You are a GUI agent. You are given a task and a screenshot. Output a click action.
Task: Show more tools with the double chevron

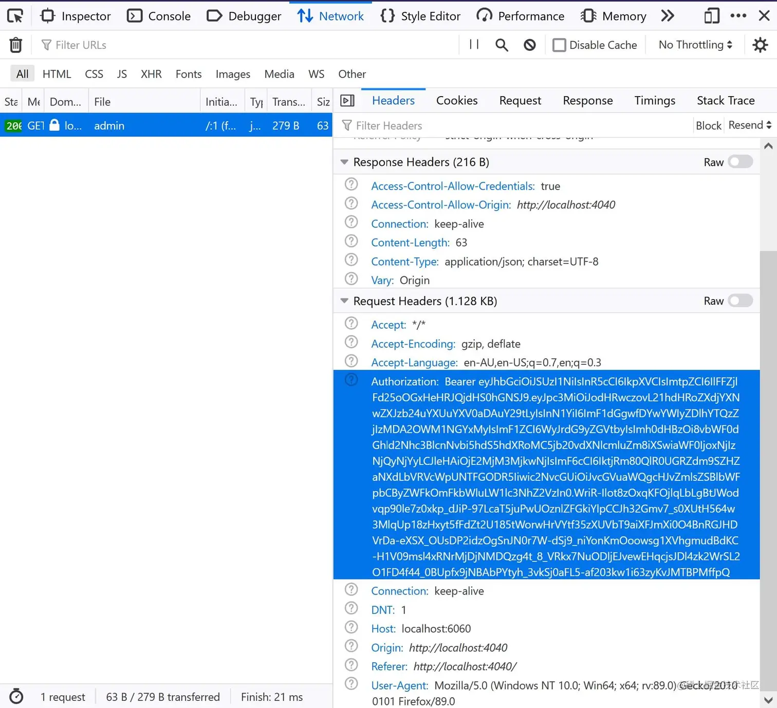pyautogui.click(x=668, y=16)
